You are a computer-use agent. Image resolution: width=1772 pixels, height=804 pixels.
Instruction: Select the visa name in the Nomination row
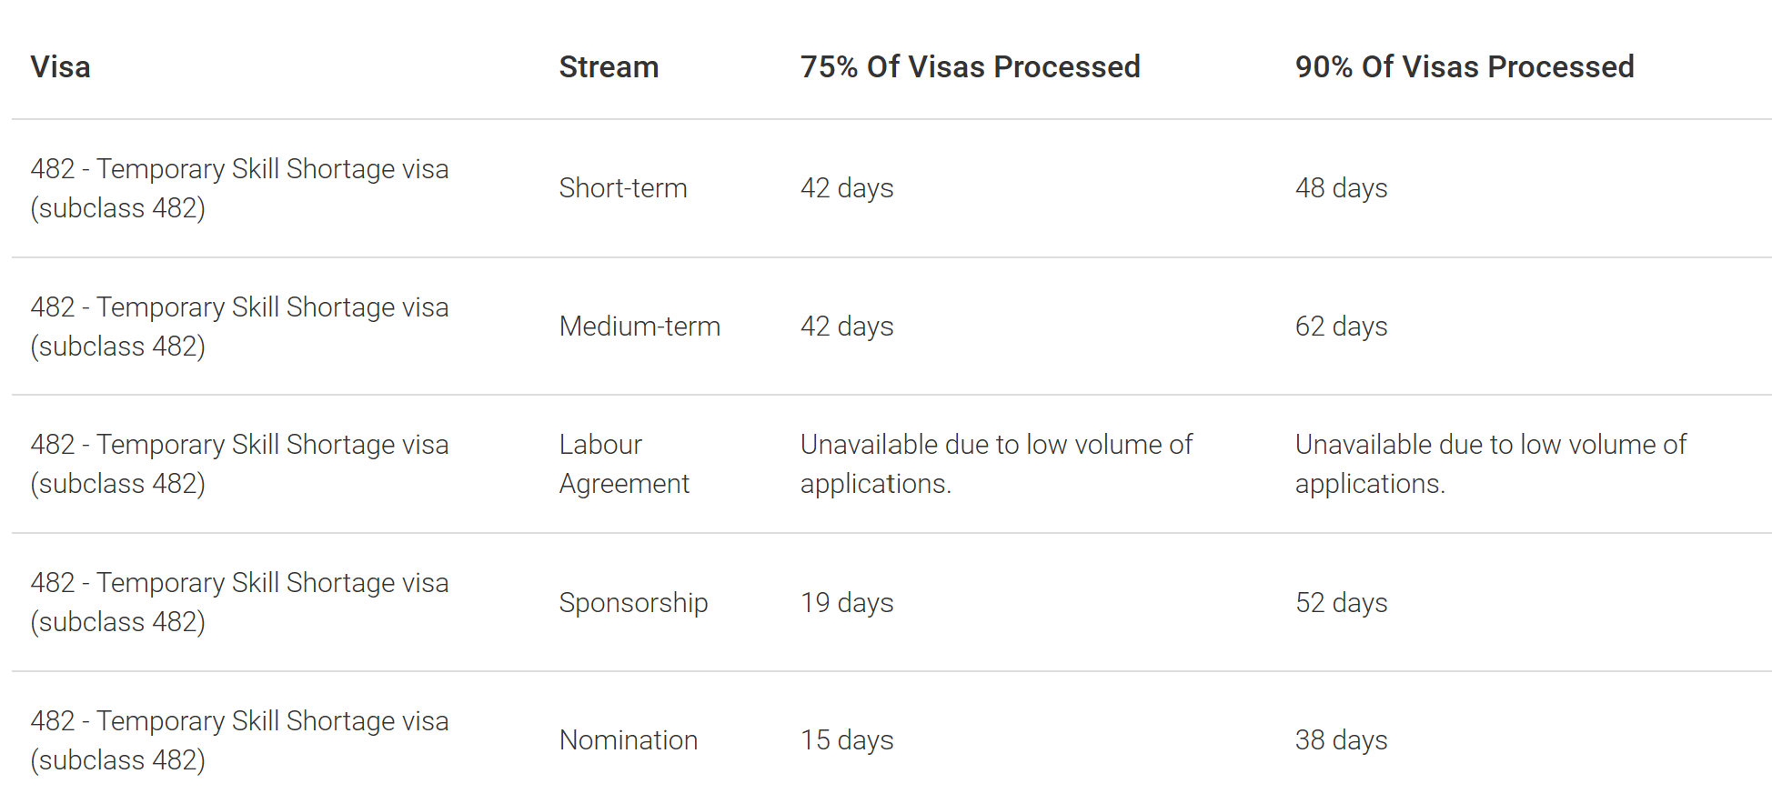(x=239, y=740)
